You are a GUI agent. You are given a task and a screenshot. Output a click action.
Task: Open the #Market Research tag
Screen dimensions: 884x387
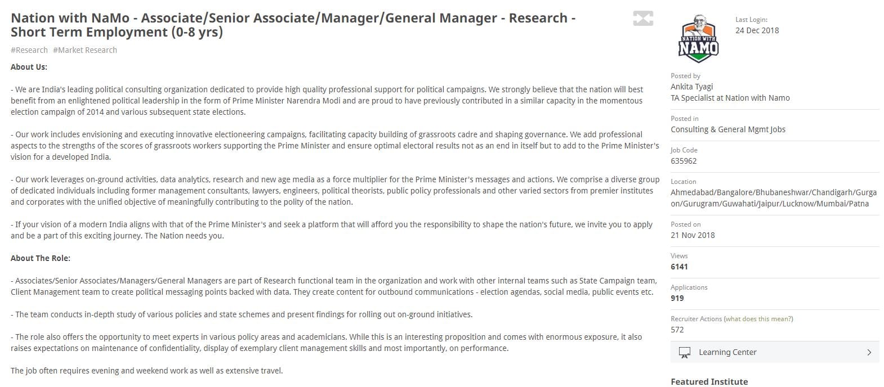[x=85, y=50]
